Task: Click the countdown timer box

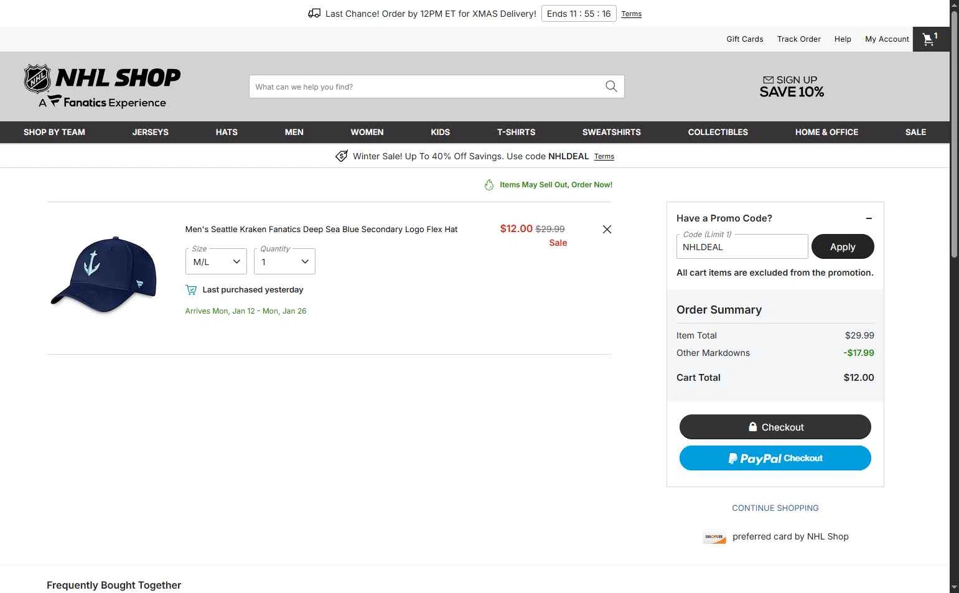Action: pyautogui.click(x=579, y=14)
